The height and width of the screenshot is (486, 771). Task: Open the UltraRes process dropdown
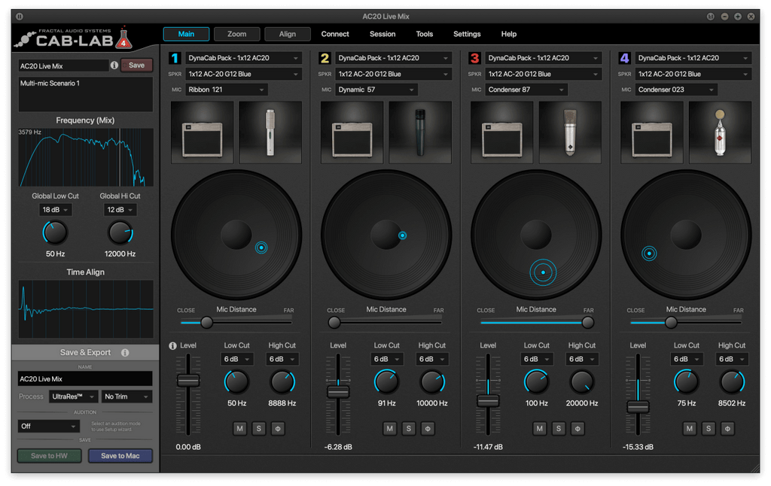coord(72,396)
